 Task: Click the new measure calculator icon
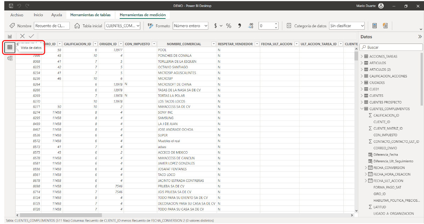(374, 26)
